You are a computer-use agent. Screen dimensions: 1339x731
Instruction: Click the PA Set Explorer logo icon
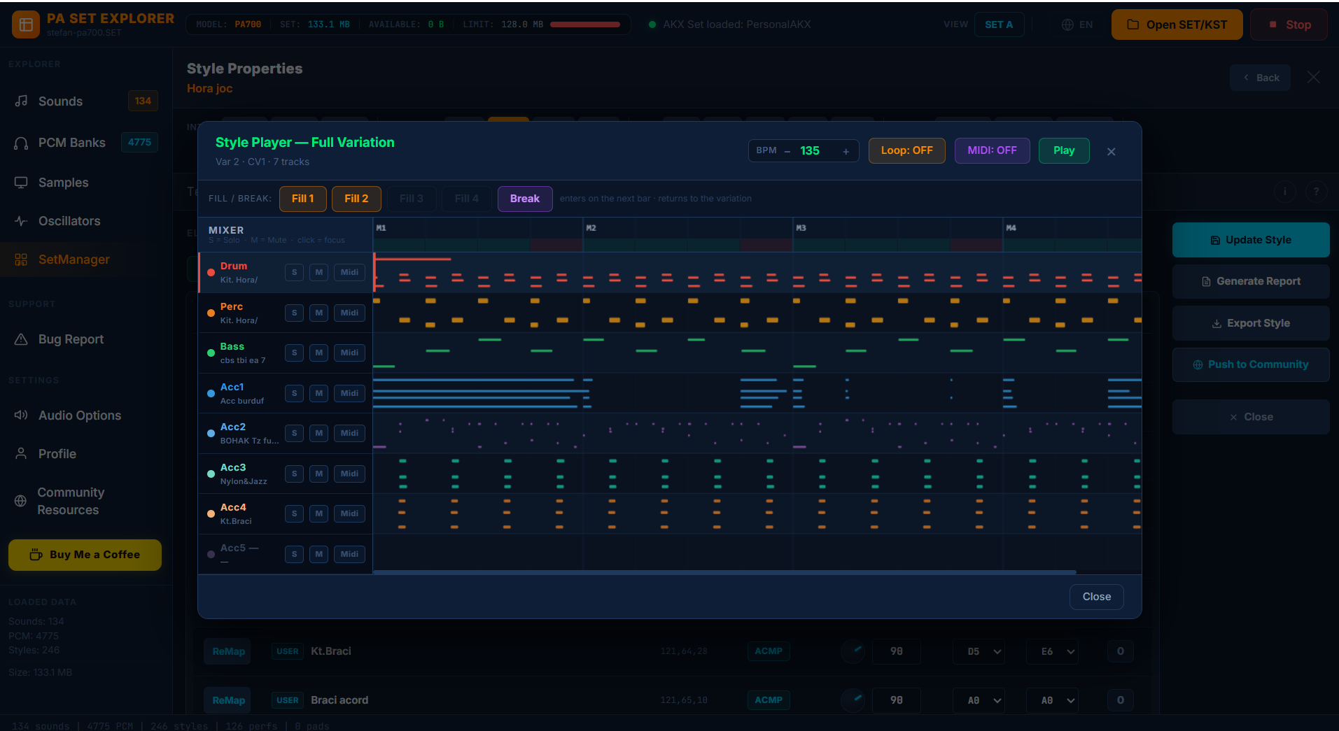coord(26,24)
